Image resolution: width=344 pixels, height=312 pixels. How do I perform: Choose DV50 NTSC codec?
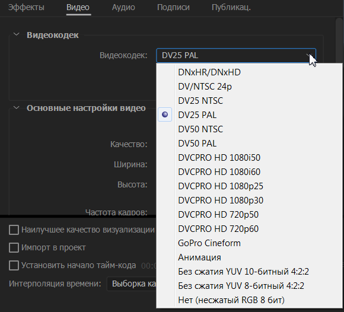249,129
